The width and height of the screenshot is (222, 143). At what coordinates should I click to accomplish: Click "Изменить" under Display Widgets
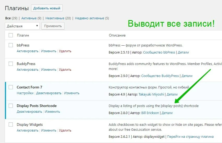[x=49, y=130]
